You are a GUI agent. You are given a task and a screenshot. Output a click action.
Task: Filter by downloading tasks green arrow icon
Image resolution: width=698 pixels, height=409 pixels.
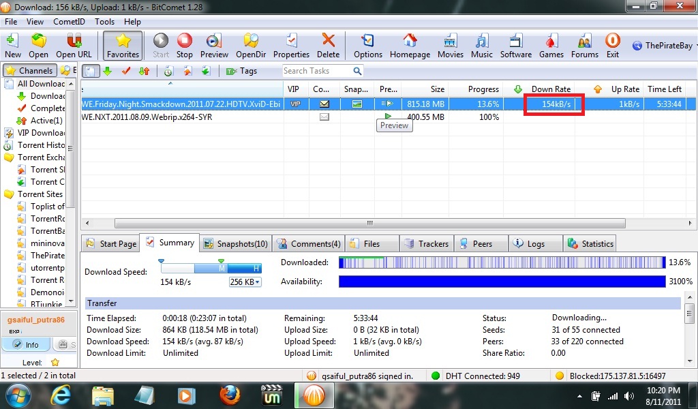[x=107, y=71]
